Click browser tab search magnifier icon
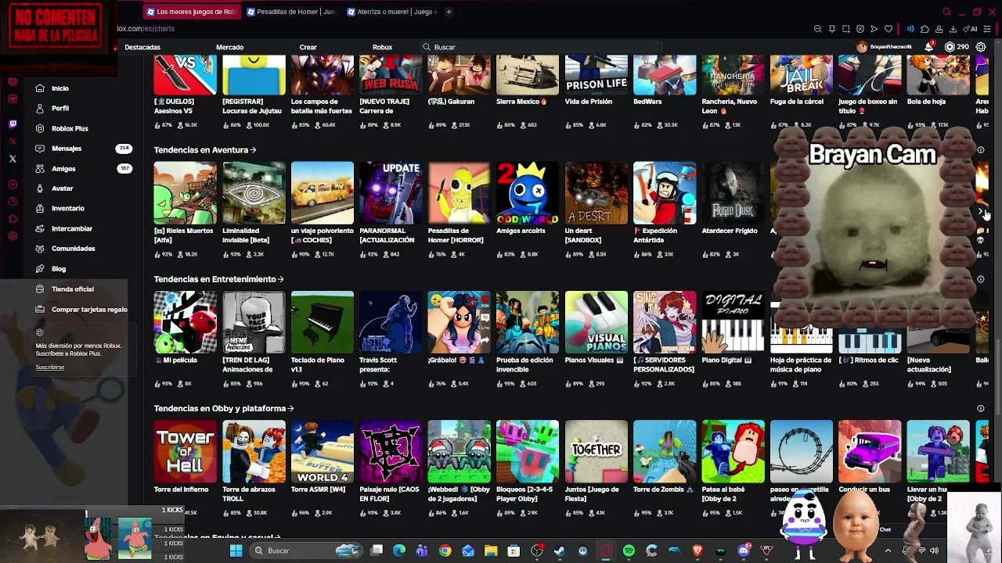Screen dimensions: 1002x563 pyautogui.click(x=946, y=12)
